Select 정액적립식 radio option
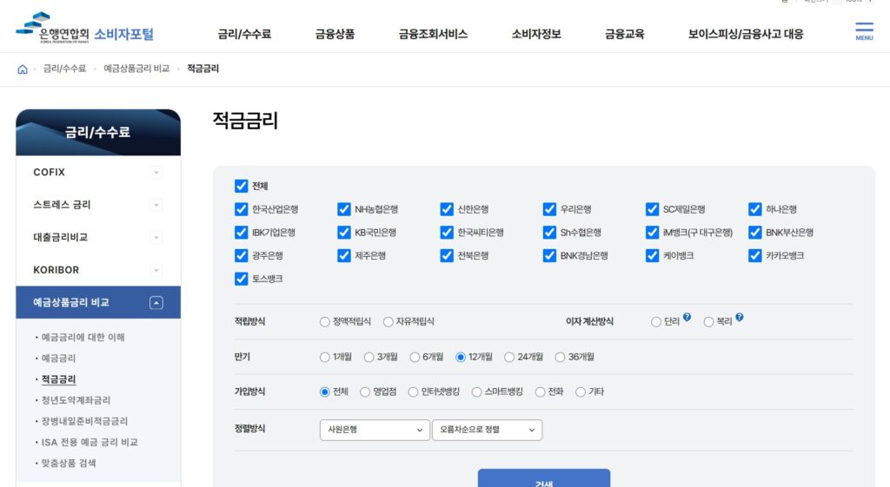 point(325,322)
